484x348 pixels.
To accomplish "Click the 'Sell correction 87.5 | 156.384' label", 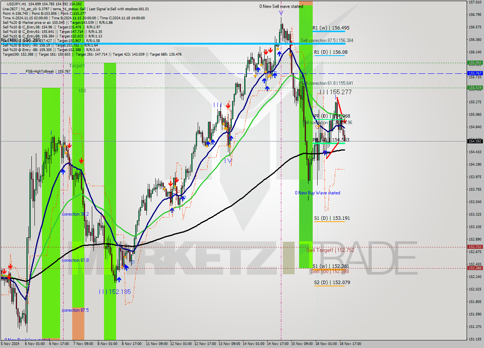I will [327, 40].
